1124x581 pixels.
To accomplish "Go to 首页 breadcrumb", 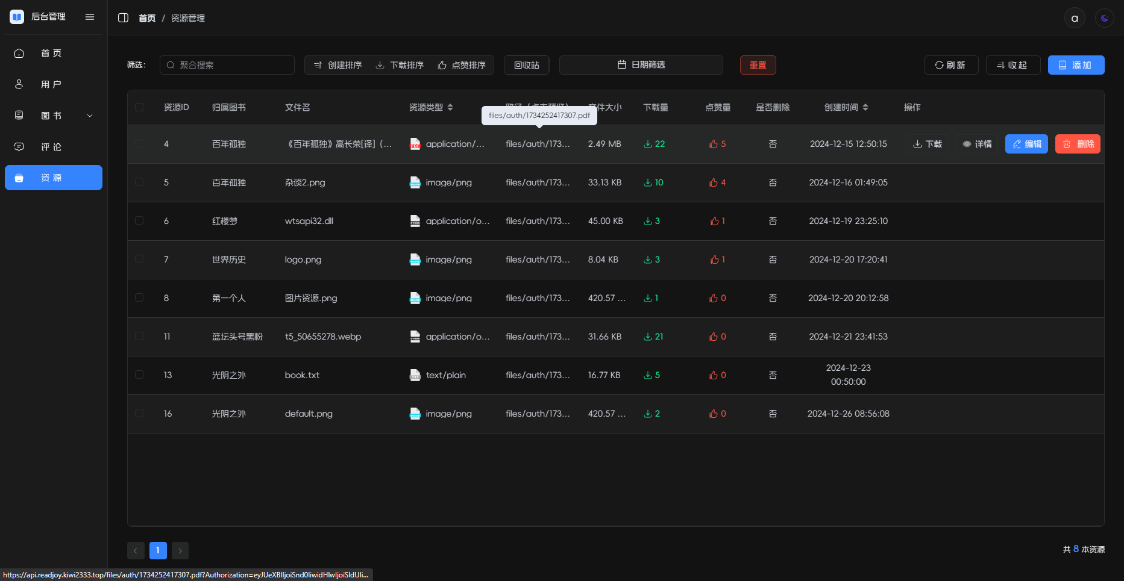I will [147, 18].
